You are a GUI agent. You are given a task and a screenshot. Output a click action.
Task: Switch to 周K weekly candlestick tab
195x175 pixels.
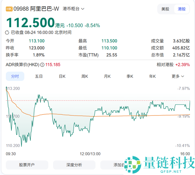pyautogui.click(x=85, y=76)
